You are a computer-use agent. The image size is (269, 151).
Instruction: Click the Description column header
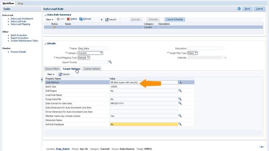click(164, 24)
